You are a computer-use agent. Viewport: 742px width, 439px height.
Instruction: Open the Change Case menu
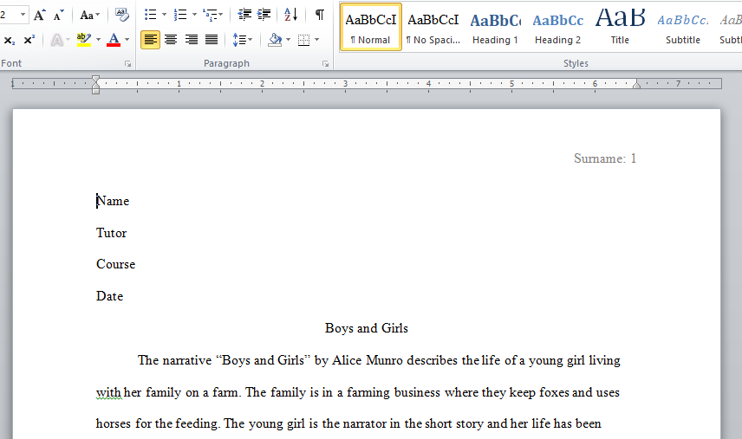point(89,15)
